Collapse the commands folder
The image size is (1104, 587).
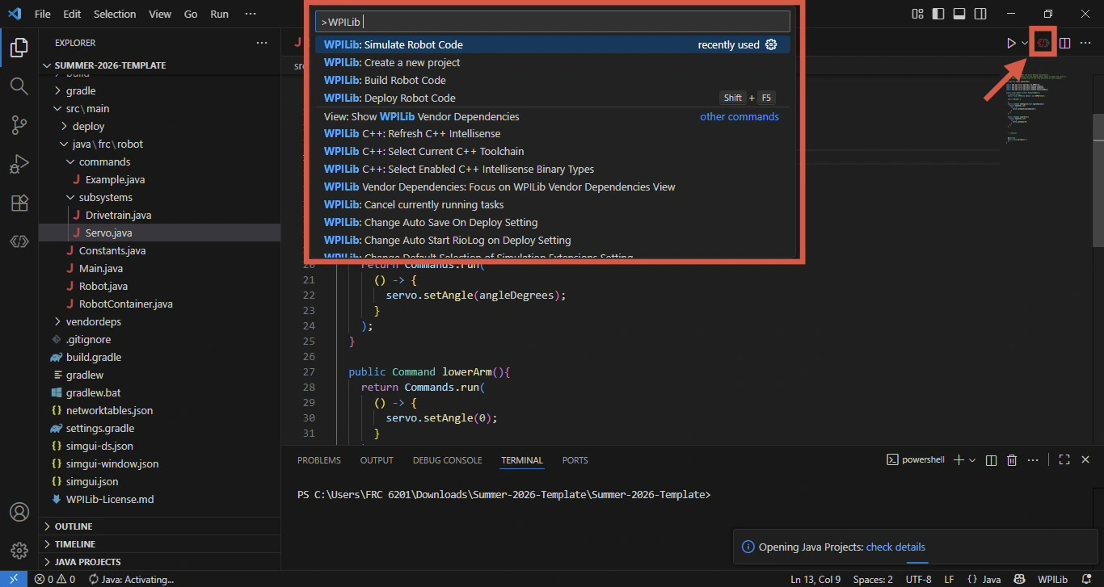(160, 161)
